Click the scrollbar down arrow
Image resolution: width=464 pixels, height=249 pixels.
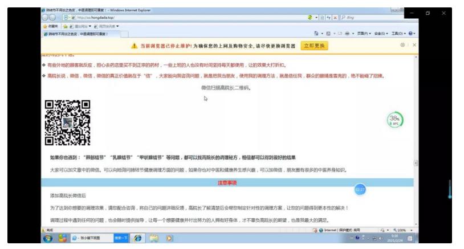(x=416, y=224)
